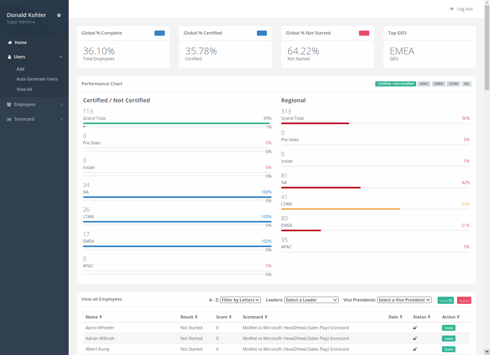Click the scrollbar up arrow
The image size is (490, 355).
[487, 3]
